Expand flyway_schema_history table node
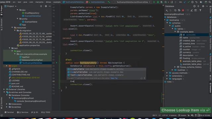This screenshot has width=212, height=119. coord(175,67)
